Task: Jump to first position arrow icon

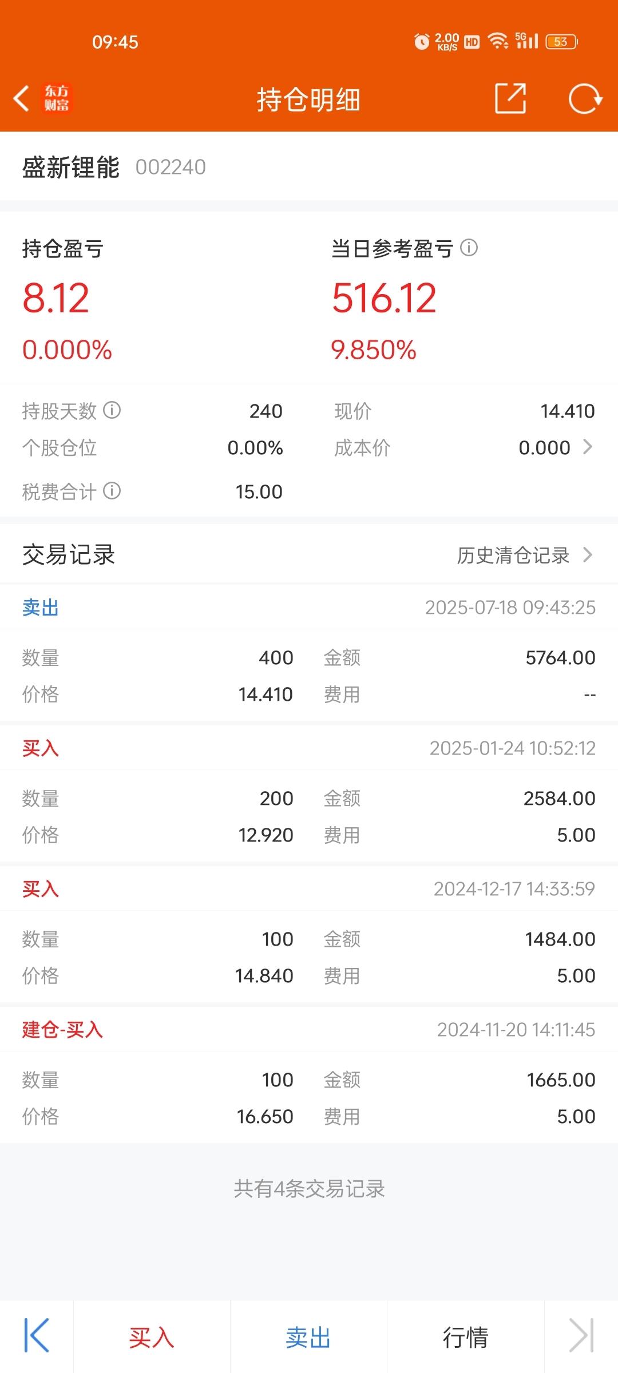Action: click(x=37, y=1335)
